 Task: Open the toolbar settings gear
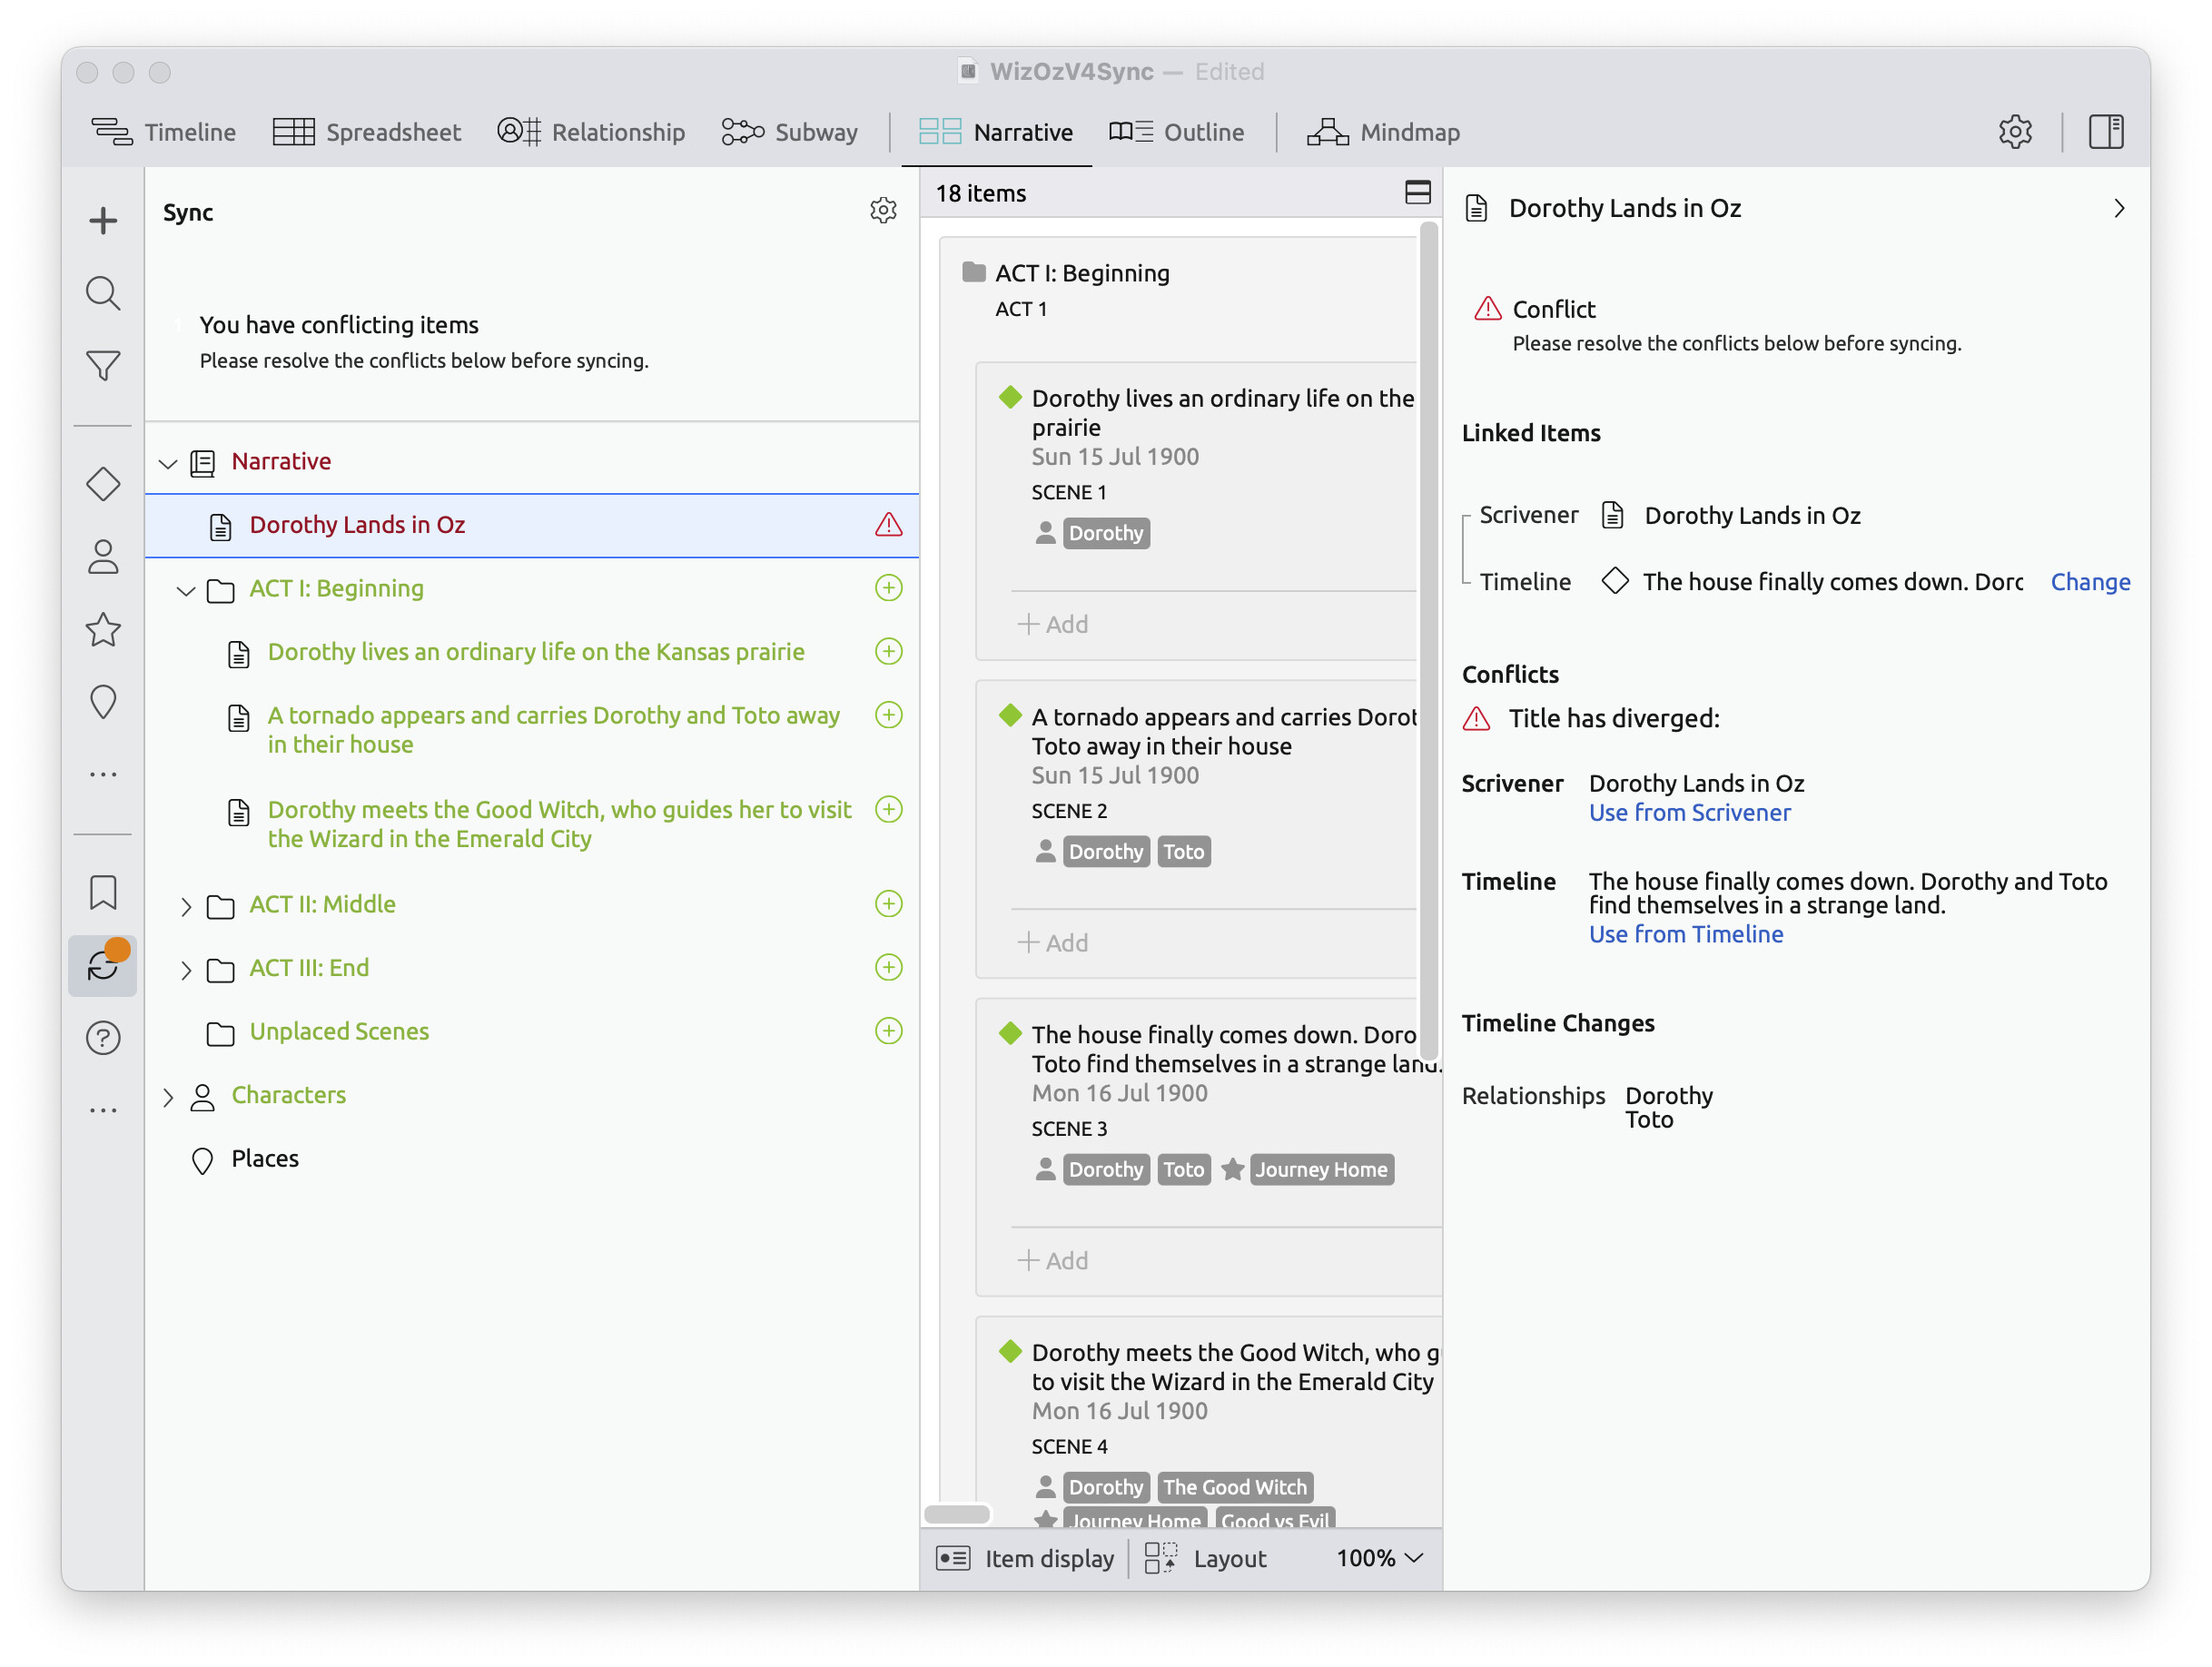[x=2015, y=131]
